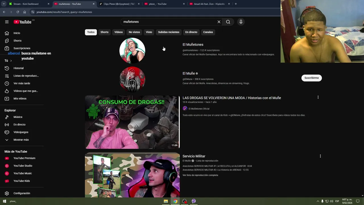The image size is (364, 205).
Task: Open El Muñetones channel name
Action: click(x=193, y=45)
